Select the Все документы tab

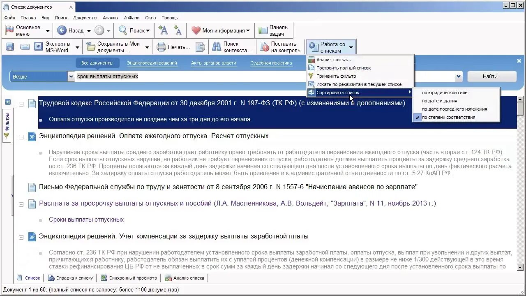[x=97, y=63]
